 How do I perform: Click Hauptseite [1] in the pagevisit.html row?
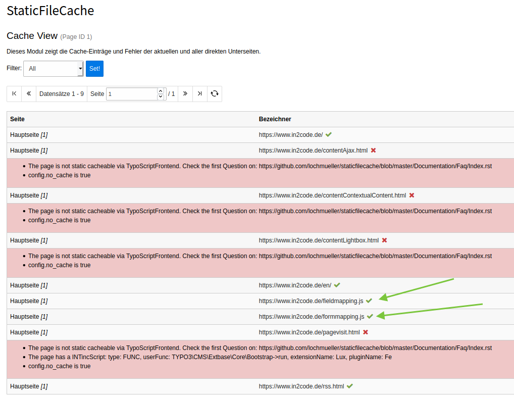29,332
